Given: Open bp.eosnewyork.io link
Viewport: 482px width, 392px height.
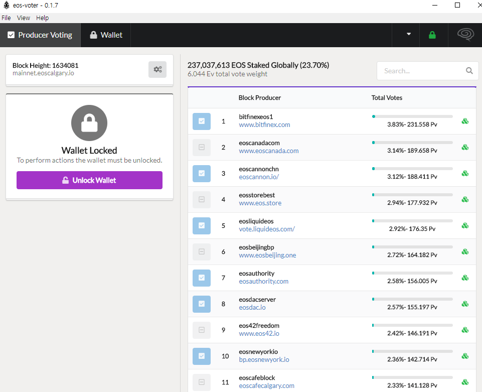Looking at the screenshot, I should click(264, 360).
